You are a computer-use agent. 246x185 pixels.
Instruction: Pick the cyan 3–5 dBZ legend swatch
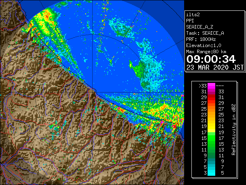211,173
